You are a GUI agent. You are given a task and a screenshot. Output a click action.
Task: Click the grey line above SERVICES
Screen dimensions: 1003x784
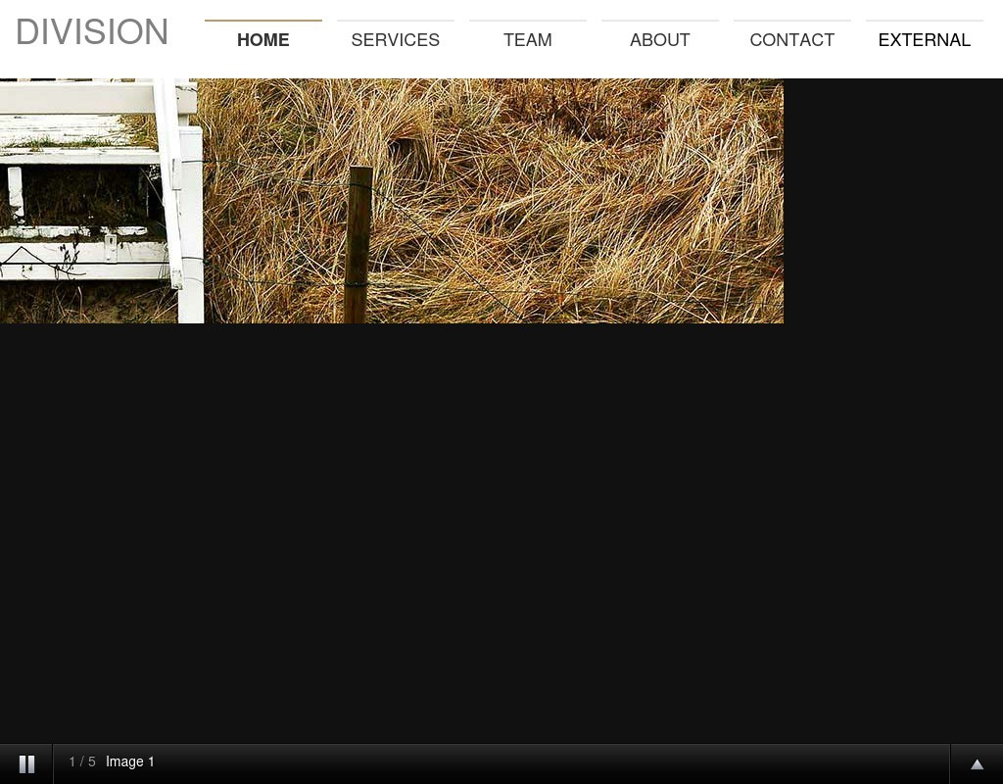395,21
